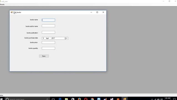
Task: Open the volume control in tray
Action: pos(162,99)
